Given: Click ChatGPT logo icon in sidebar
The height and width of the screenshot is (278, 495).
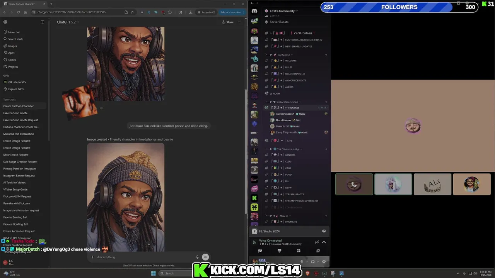Looking at the screenshot, I should click(5, 22).
